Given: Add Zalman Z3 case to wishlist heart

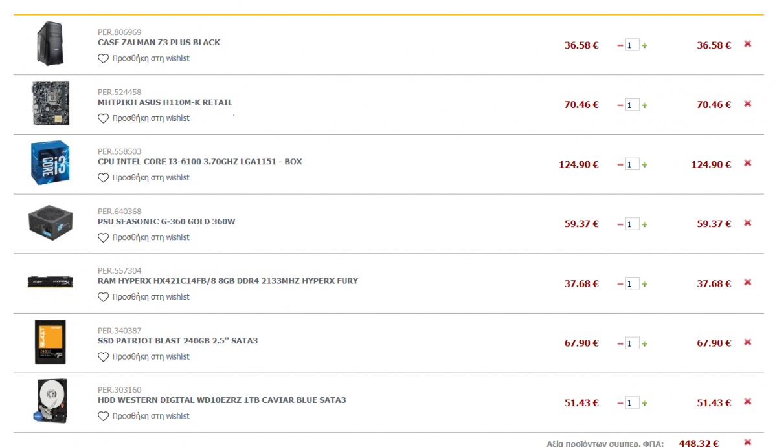Looking at the screenshot, I should [103, 58].
